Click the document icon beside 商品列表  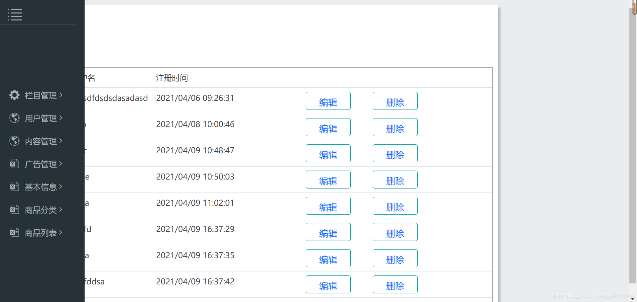tap(14, 232)
